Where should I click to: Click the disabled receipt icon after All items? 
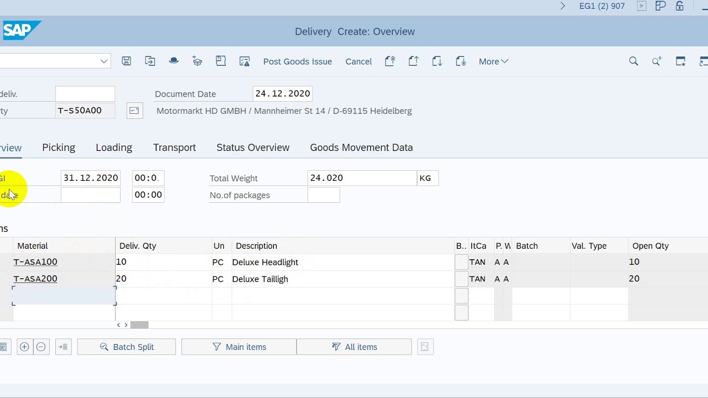coord(425,347)
